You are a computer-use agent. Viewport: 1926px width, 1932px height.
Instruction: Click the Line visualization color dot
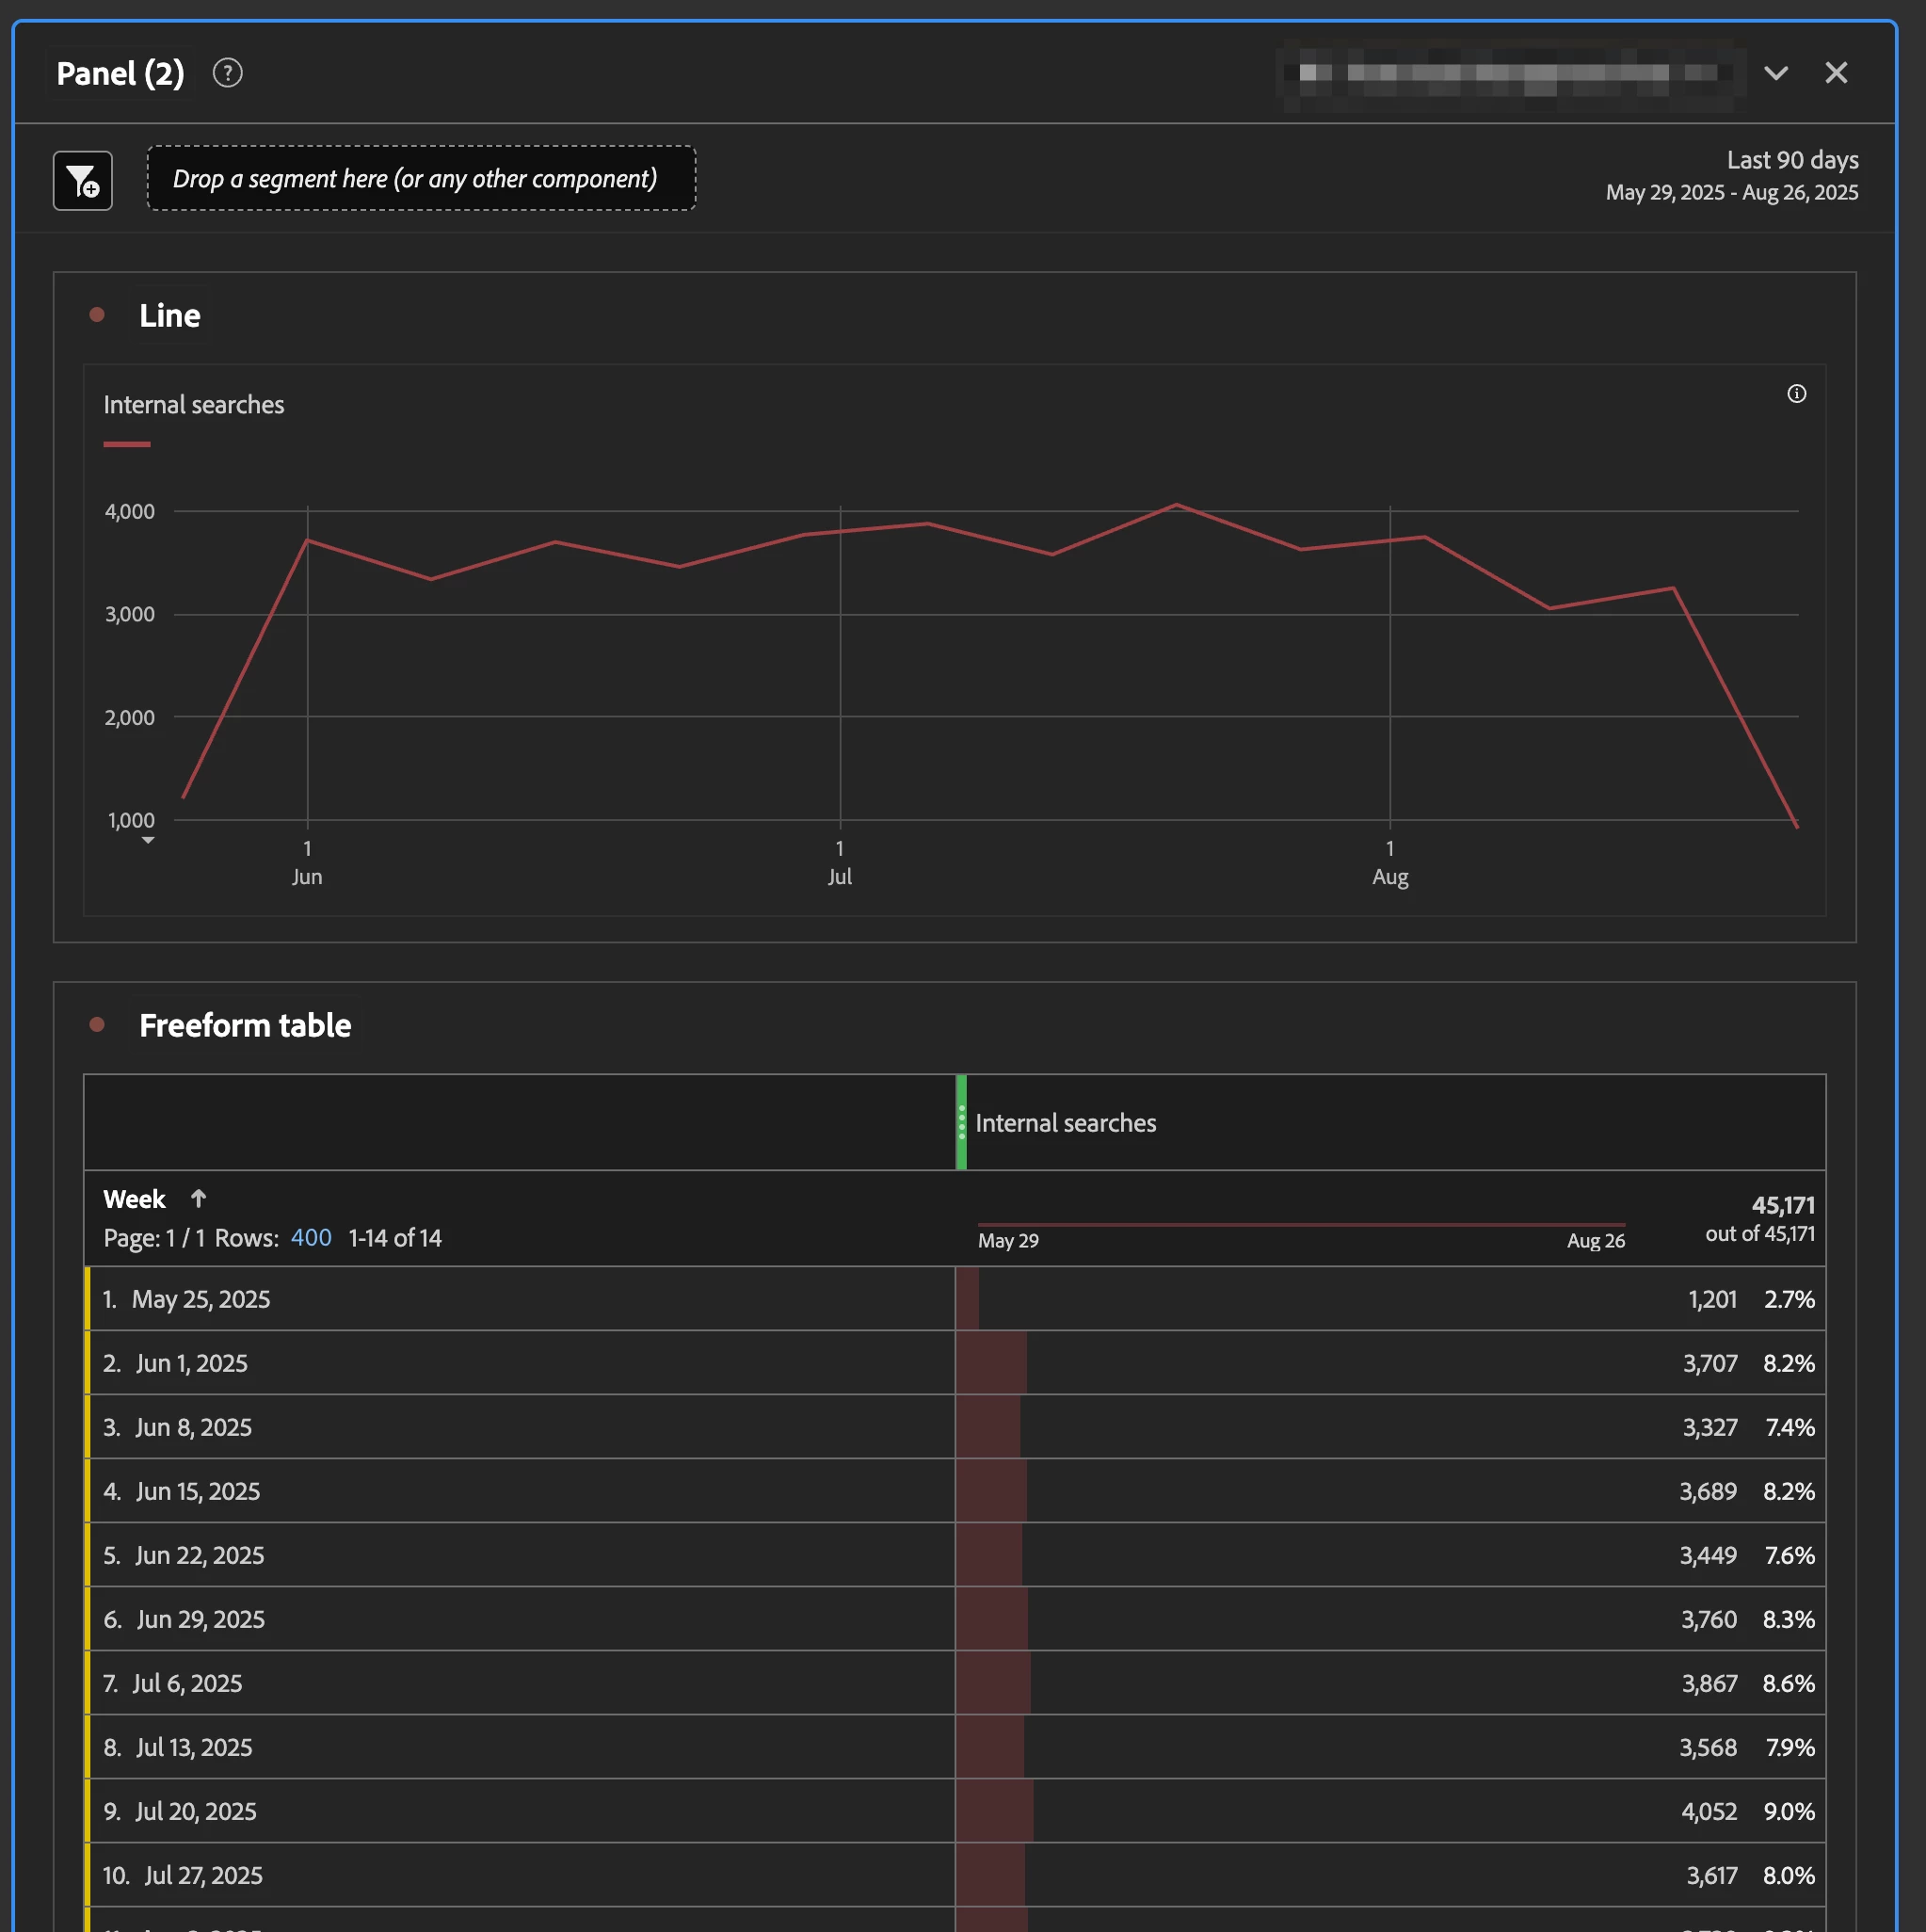[x=97, y=315]
